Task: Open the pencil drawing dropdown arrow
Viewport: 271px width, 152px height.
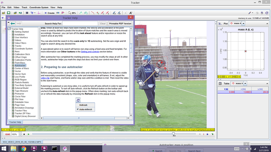Action: [x=253, y=13]
